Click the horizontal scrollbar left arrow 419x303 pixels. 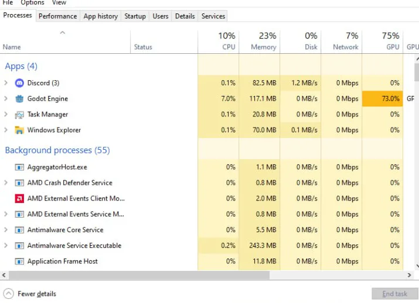(x=4, y=275)
